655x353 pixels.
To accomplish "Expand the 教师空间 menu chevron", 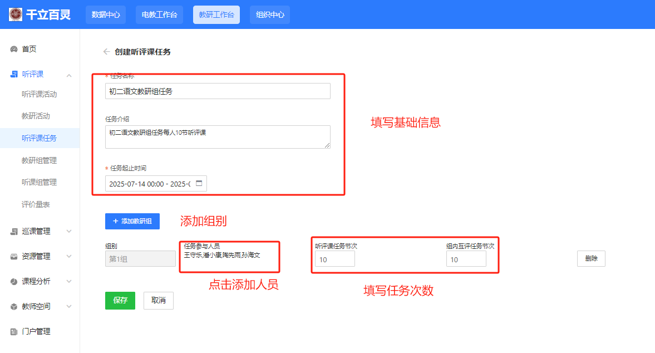I will 69,306.
